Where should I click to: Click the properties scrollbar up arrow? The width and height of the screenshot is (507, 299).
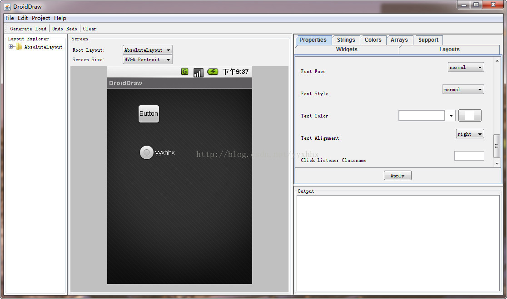pyautogui.click(x=497, y=60)
